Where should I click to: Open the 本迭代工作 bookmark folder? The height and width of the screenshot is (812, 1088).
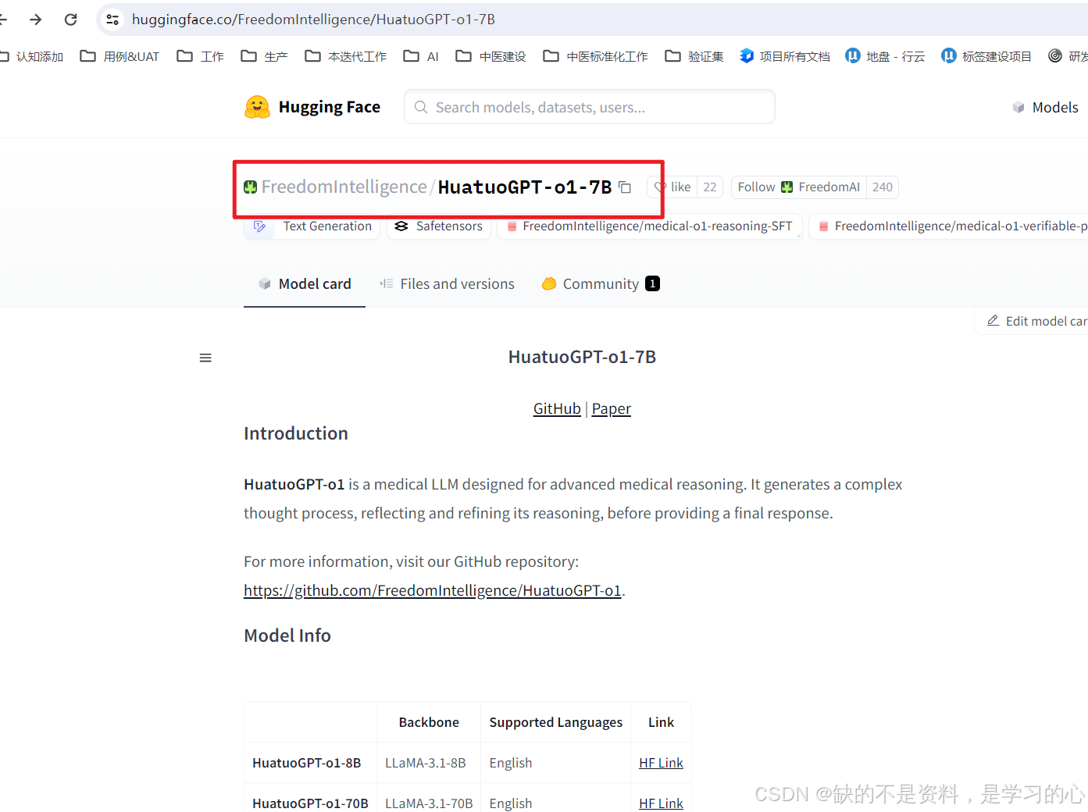click(345, 56)
